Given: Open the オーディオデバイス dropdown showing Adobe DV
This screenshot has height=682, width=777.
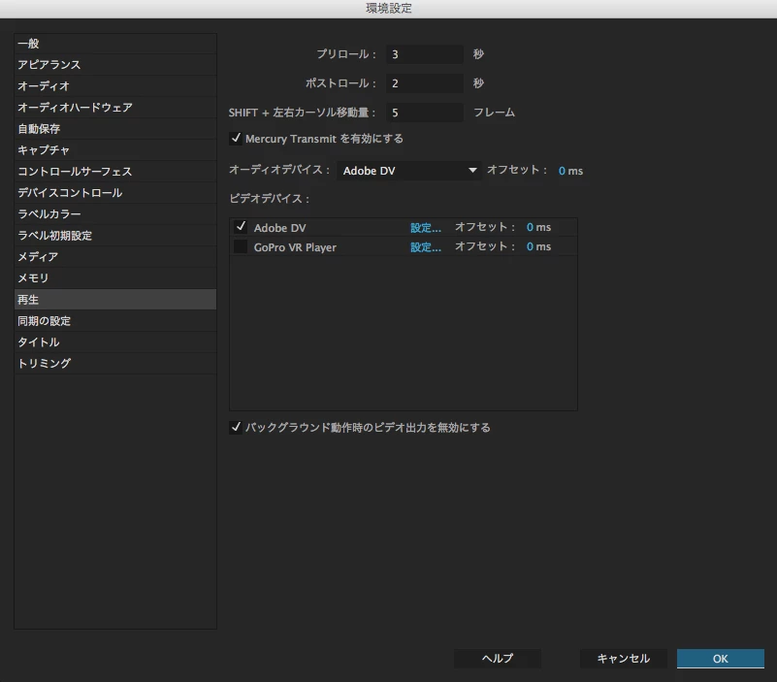Looking at the screenshot, I should coord(408,171).
